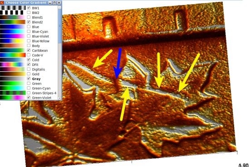Select the Gold gradient preview swatch

click(13, 74)
